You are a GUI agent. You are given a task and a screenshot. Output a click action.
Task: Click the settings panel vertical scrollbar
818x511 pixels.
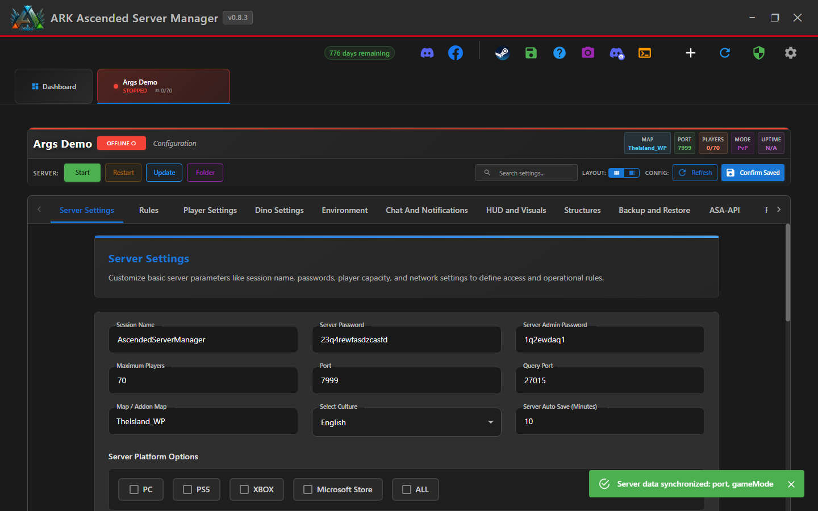788,273
